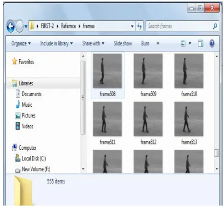Change view with the views icon
The image size is (224, 207).
click(x=183, y=43)
